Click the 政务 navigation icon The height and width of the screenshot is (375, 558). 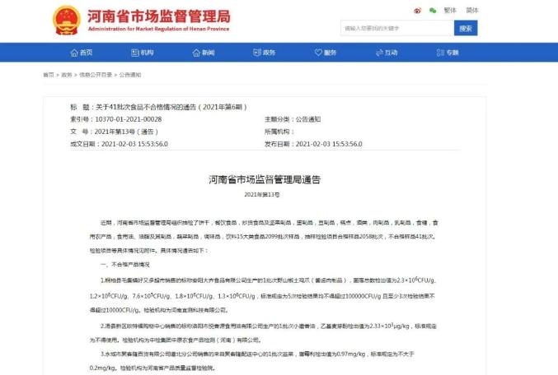(257, 53)
